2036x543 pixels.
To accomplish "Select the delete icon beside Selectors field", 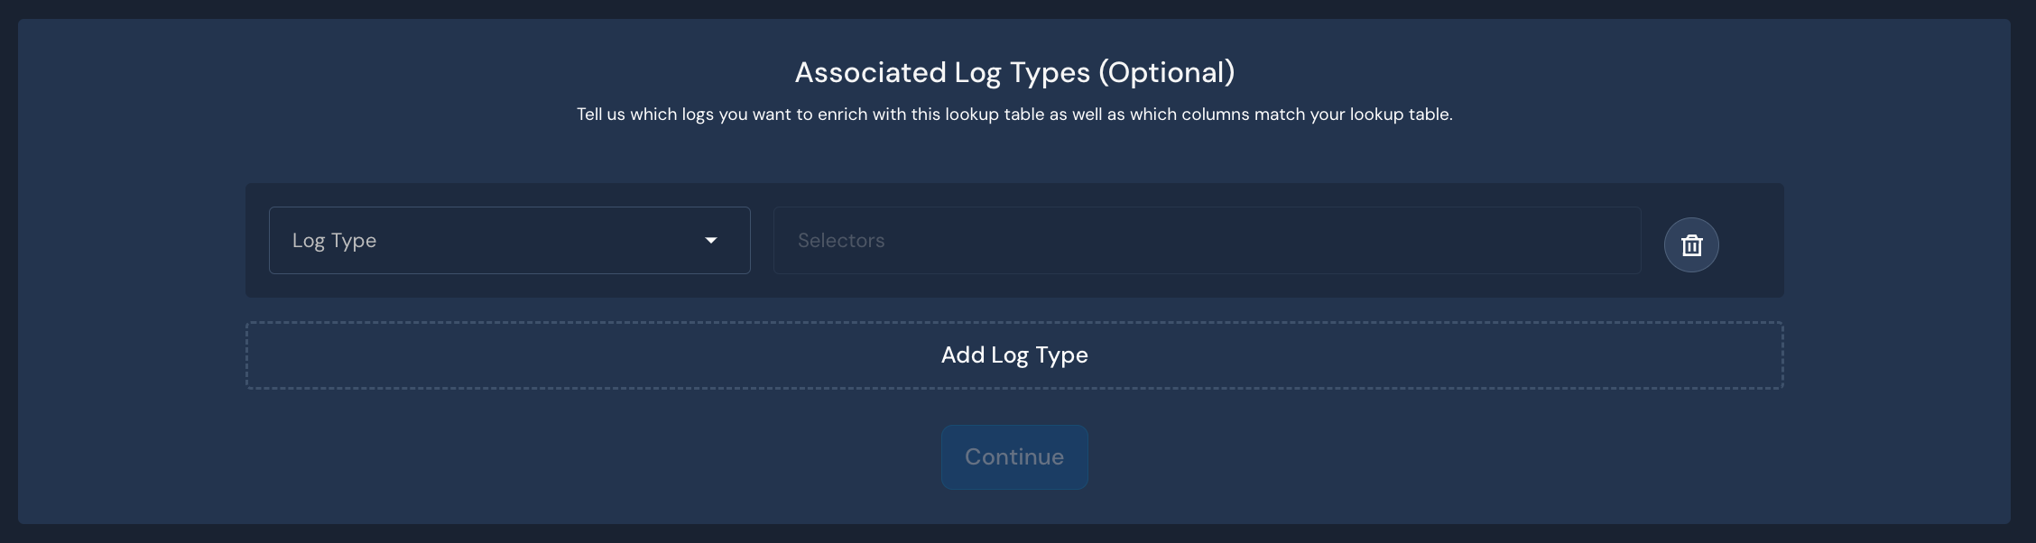I will click(1691, 244).
